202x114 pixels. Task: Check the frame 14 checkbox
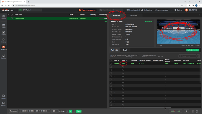point(111,105)
